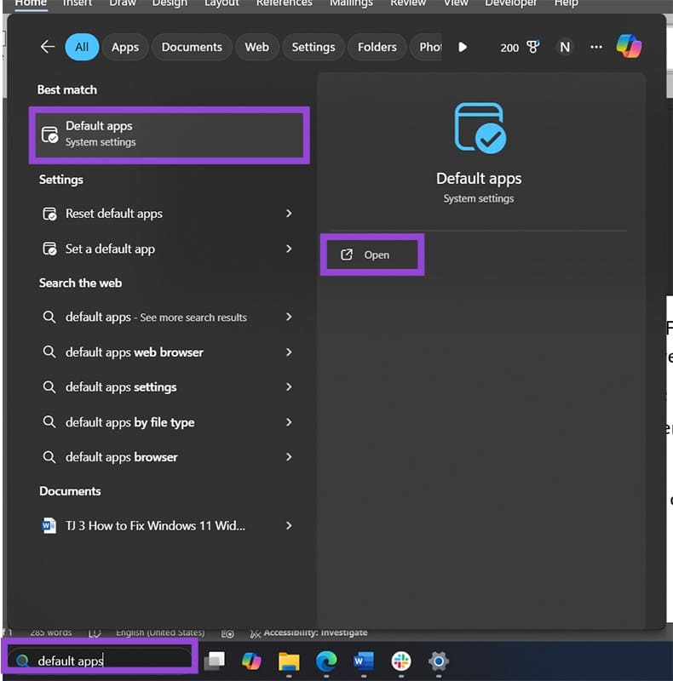
Task: Switch to the Apps filter tab
Action: [125, 48]
